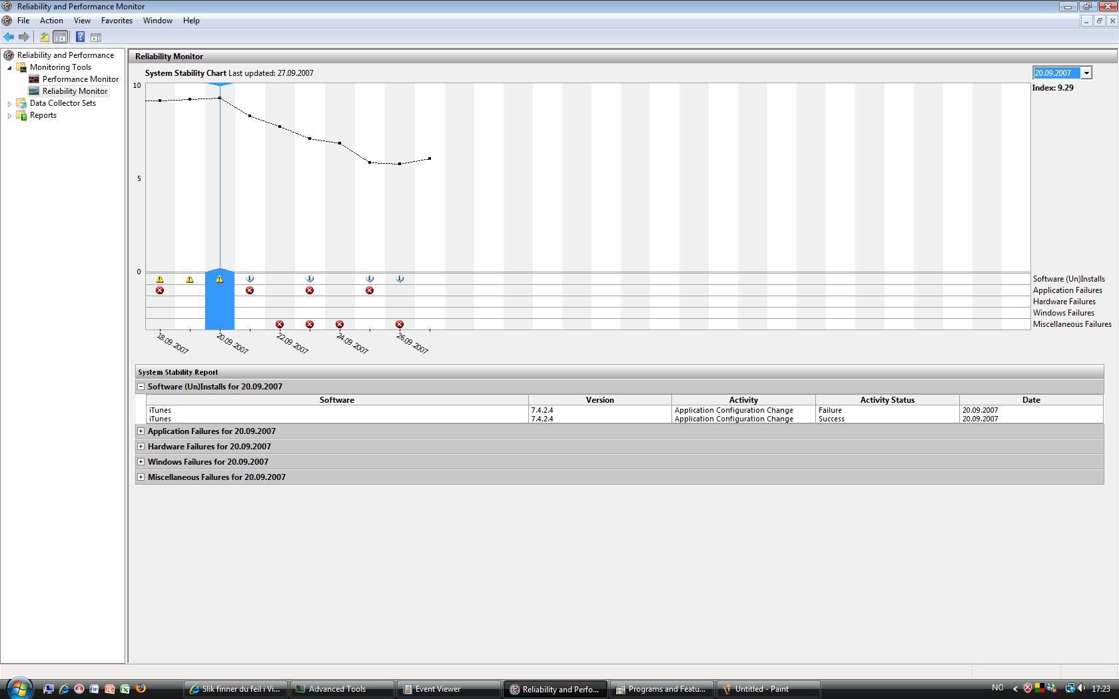
Task: Click the Software column header
Action: [337, 400]
